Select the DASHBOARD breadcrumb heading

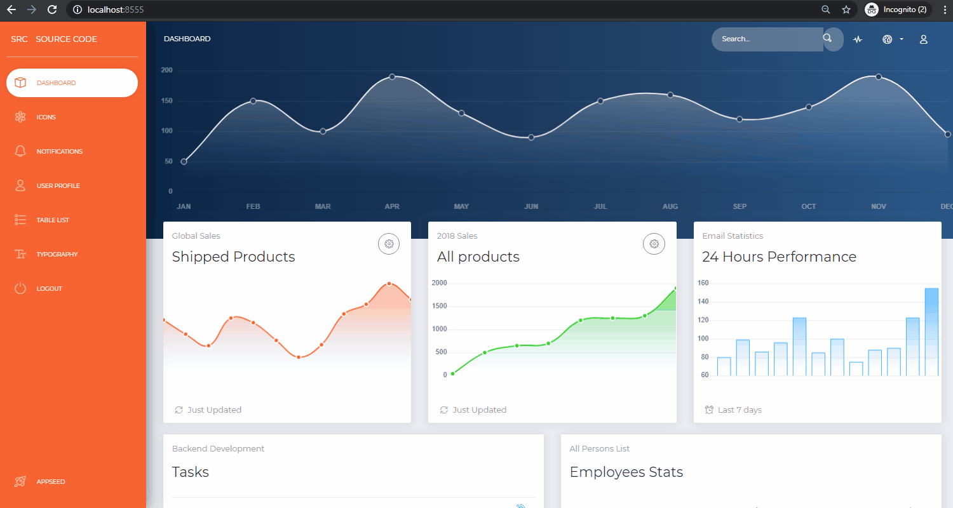click(x=187, y=39)
